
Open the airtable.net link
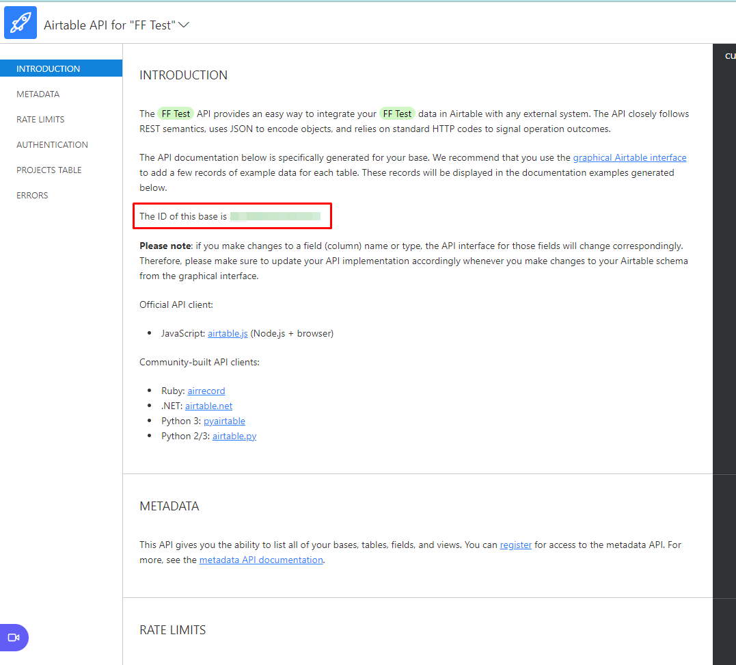208,406
